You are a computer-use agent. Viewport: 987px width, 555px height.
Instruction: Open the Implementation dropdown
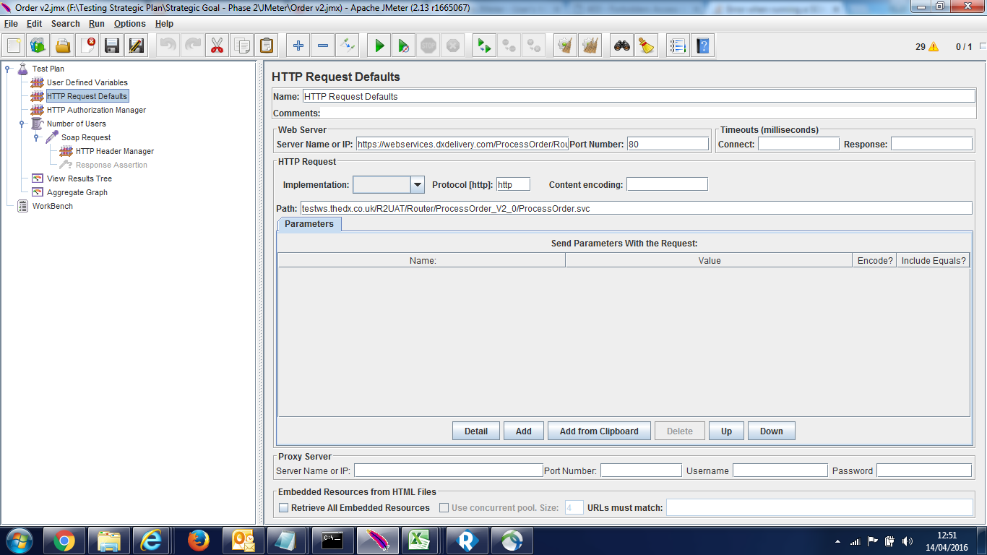pos(417,185)
